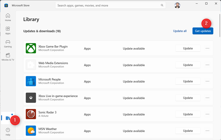The width and height of the screenshot is (221, 140).
Task: Update Xbox Live in-game experience
Action: (x=188, y=98)
